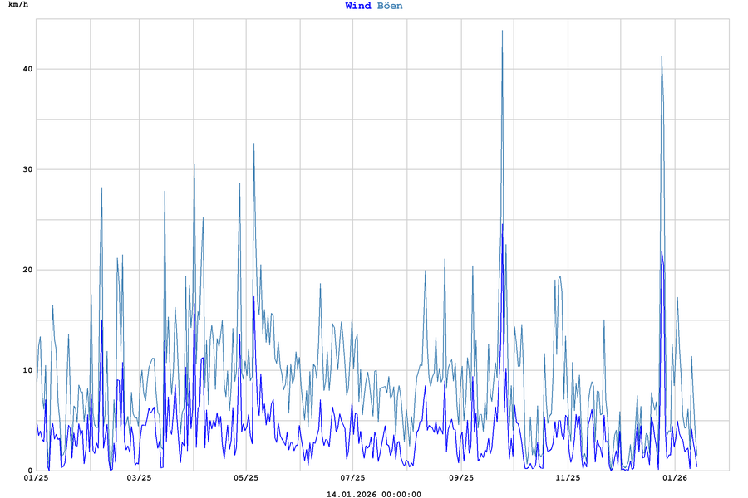This screenshot has width=748, height=498.
Task: Click the 10 tick label on y-axis
Action: (x=27, y=370)
